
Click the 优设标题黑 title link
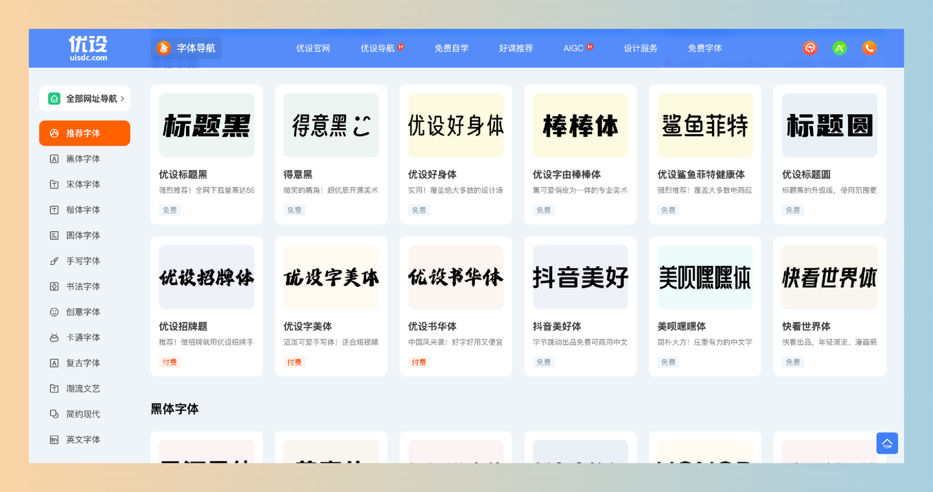click(x=183, y=175)
